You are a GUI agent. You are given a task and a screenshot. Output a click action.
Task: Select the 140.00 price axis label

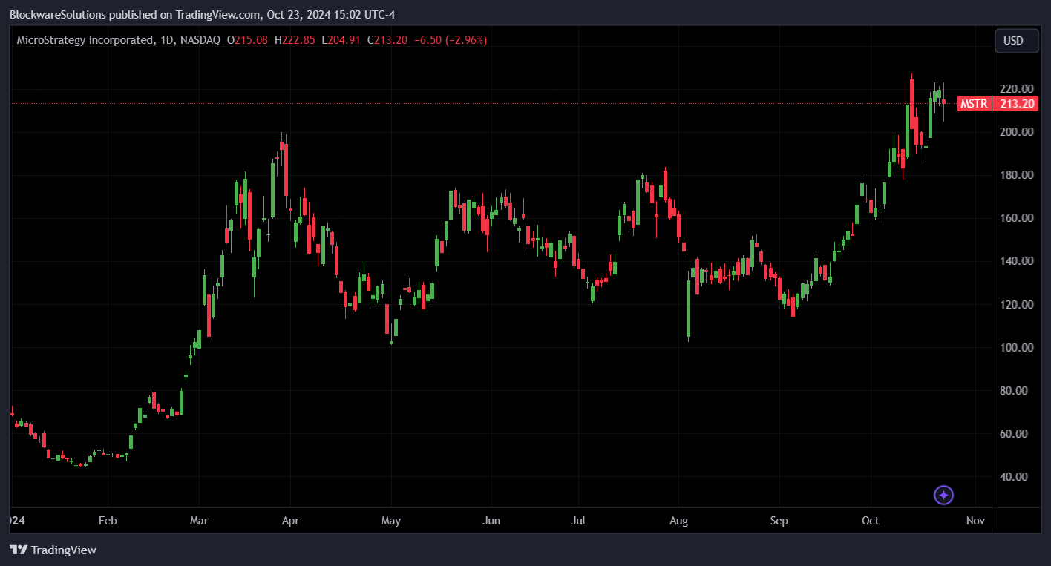(1017, 260)
